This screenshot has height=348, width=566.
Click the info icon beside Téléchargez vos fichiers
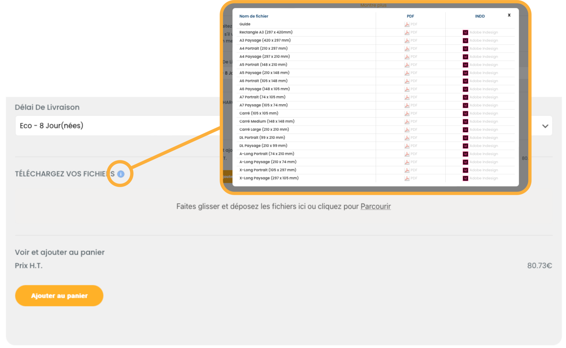pyautogui.click(x=121, y=174)
